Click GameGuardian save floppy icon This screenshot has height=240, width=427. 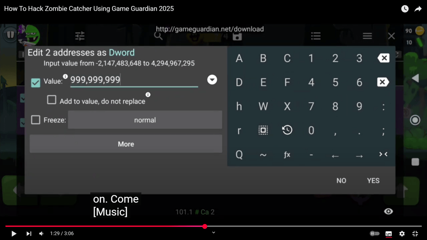(237, 36)
